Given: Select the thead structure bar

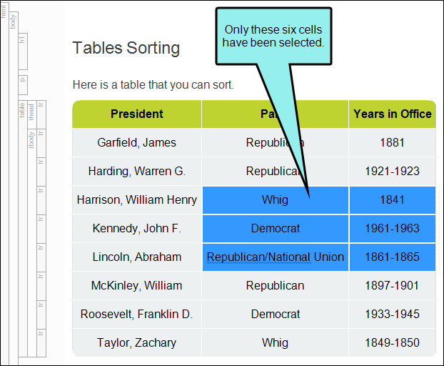Looking at the screenshot, I should click(x=32, y=114).
